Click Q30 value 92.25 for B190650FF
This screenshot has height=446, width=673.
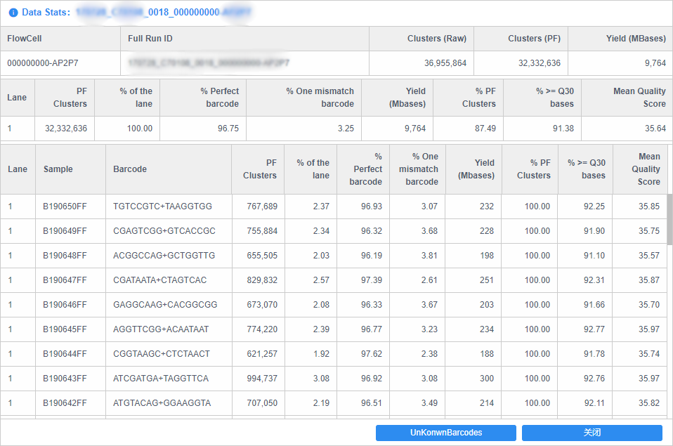pos(594,206)
